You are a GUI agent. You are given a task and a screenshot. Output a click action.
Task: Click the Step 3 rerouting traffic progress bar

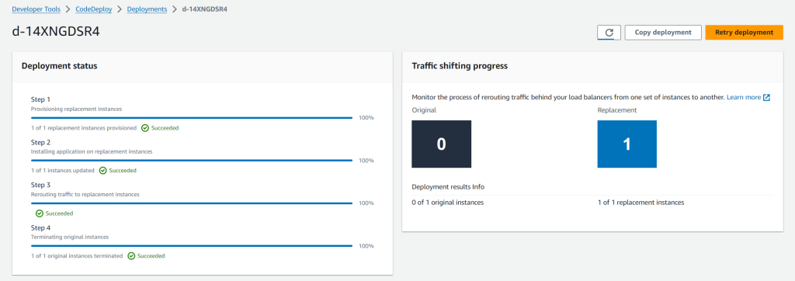[x=192, y=203]
